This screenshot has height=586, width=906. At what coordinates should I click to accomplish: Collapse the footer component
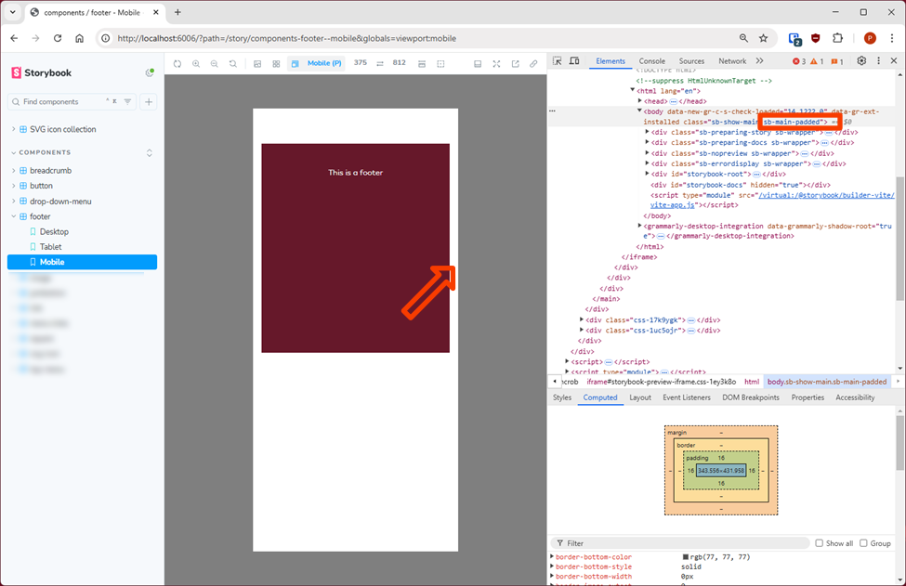40,216
